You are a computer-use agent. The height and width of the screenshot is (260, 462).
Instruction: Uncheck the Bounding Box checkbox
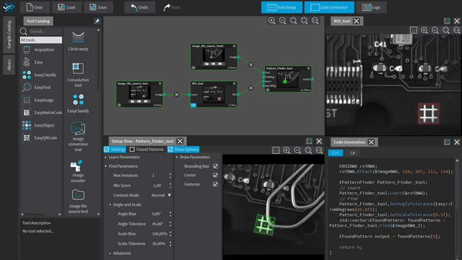click(215, 166)
